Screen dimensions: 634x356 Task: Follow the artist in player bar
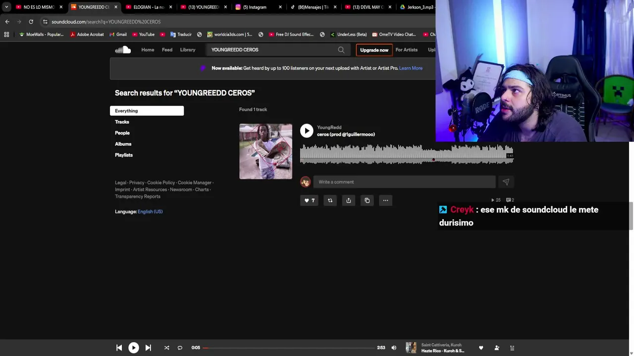pyautogui.click(x=497, y=348)
